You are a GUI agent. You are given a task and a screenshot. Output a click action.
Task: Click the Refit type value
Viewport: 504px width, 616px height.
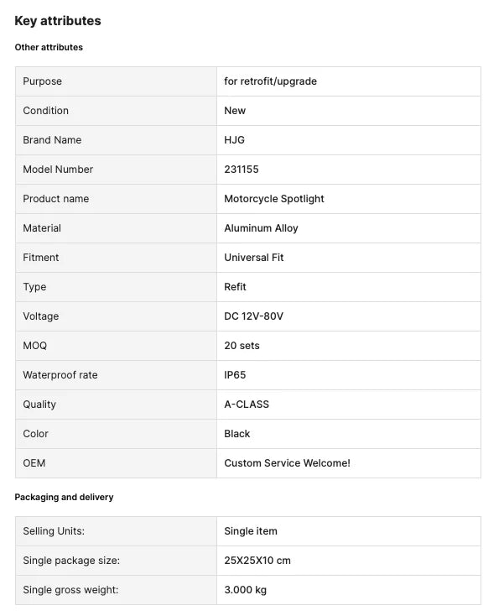236,287
